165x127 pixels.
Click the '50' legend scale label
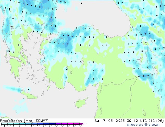tap(80, 126)
